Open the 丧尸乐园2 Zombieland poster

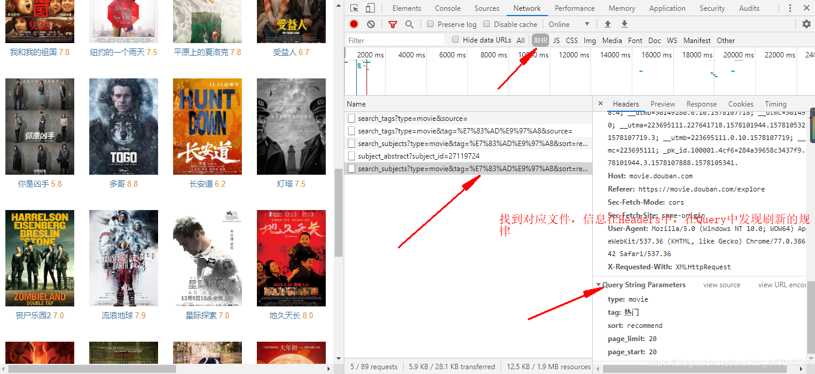(40, 258)
